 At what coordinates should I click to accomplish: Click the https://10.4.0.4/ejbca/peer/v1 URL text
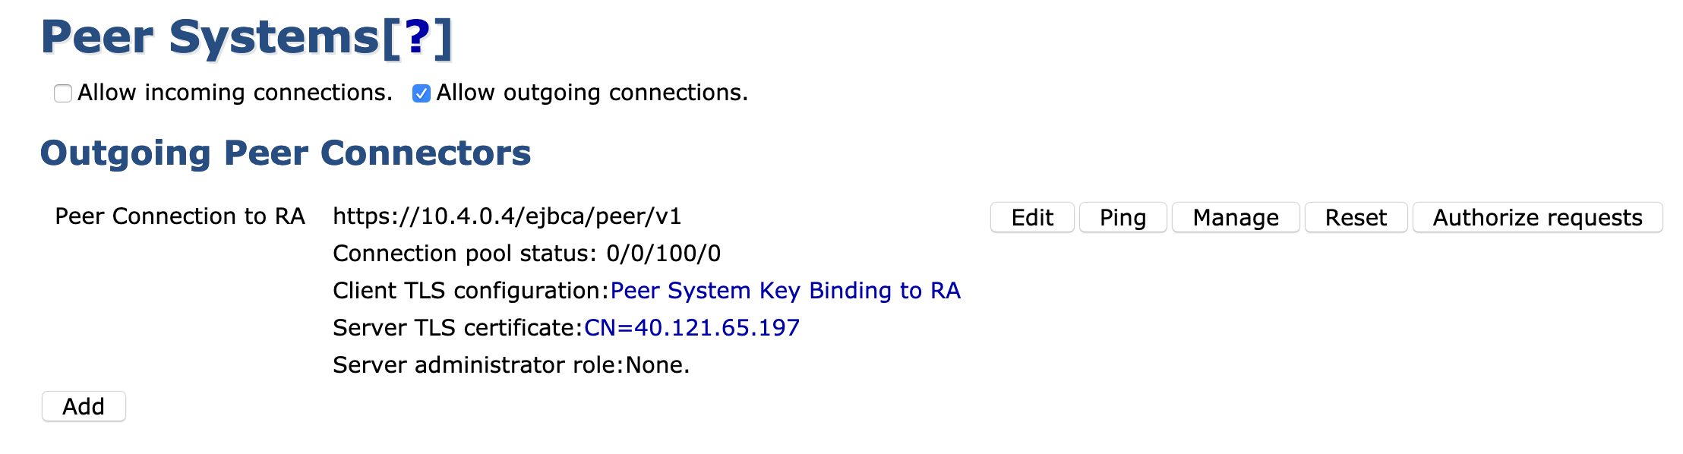click(507, 216)
